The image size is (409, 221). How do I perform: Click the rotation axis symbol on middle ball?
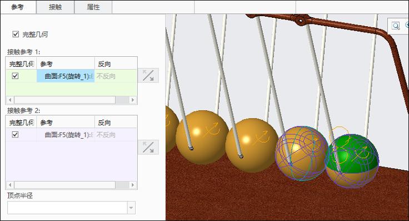pyautogui.click(x=262, y=137)
